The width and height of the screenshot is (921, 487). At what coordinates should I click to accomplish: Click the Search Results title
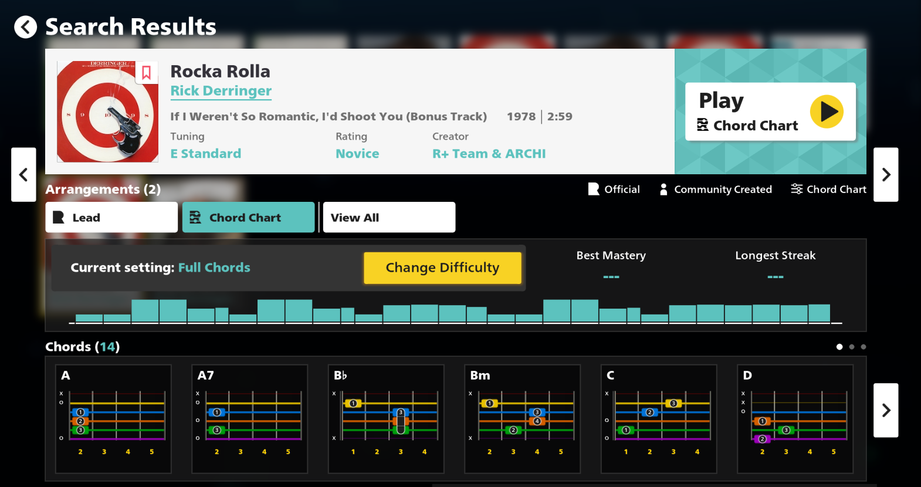click(131, 27)
